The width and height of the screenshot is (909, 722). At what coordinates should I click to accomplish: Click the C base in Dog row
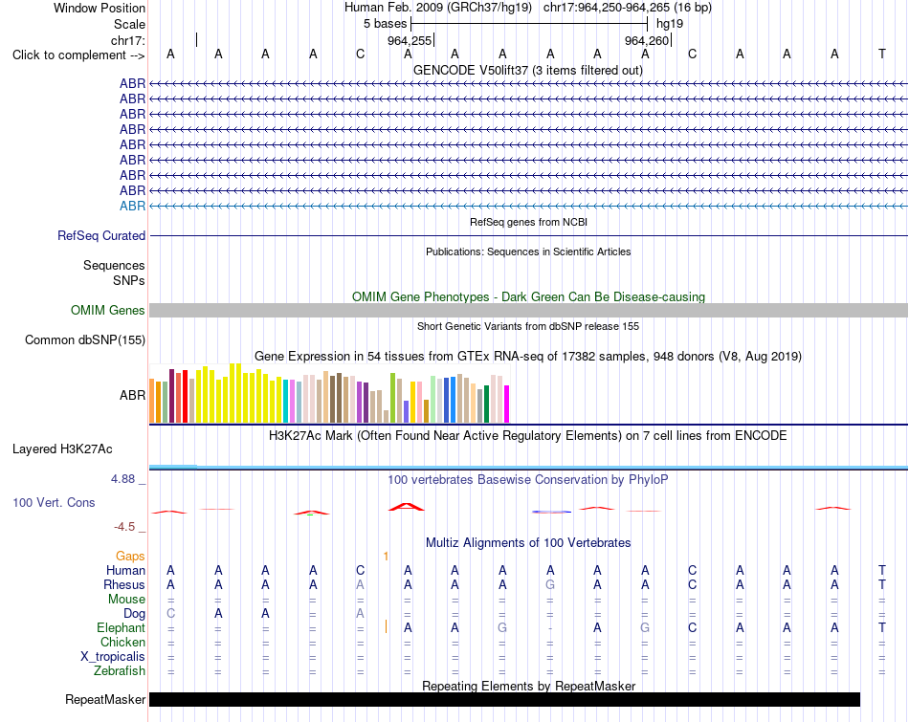click(x=170, y=614)
